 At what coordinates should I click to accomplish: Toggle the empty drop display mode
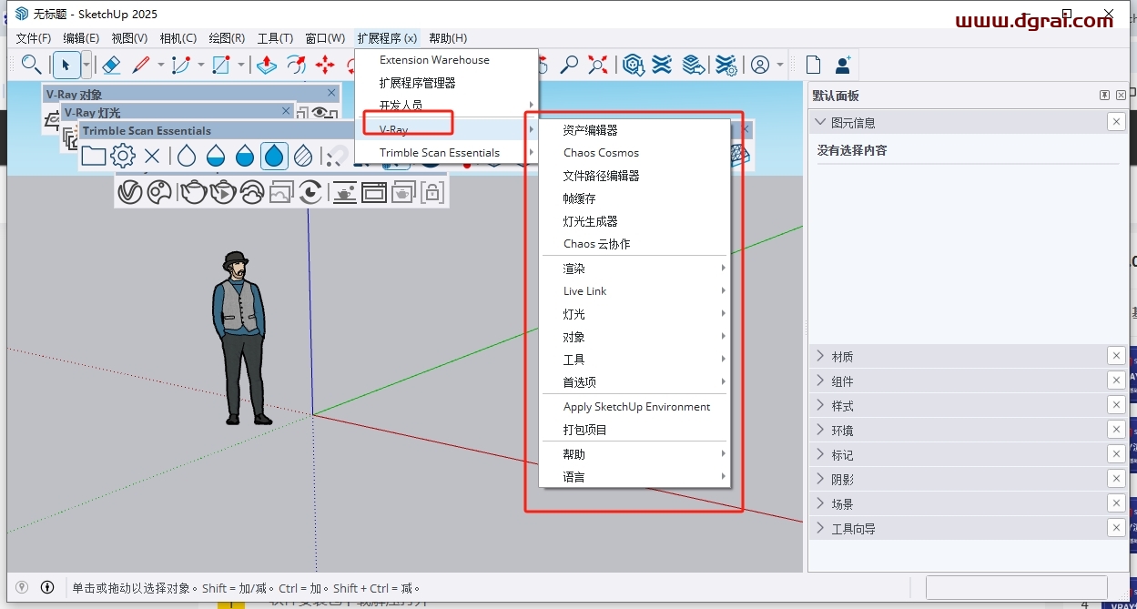coord(187,156)
